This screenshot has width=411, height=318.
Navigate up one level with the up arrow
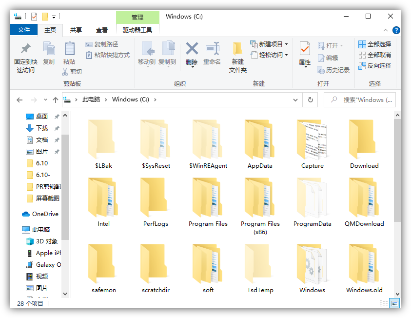click(55, 99)
